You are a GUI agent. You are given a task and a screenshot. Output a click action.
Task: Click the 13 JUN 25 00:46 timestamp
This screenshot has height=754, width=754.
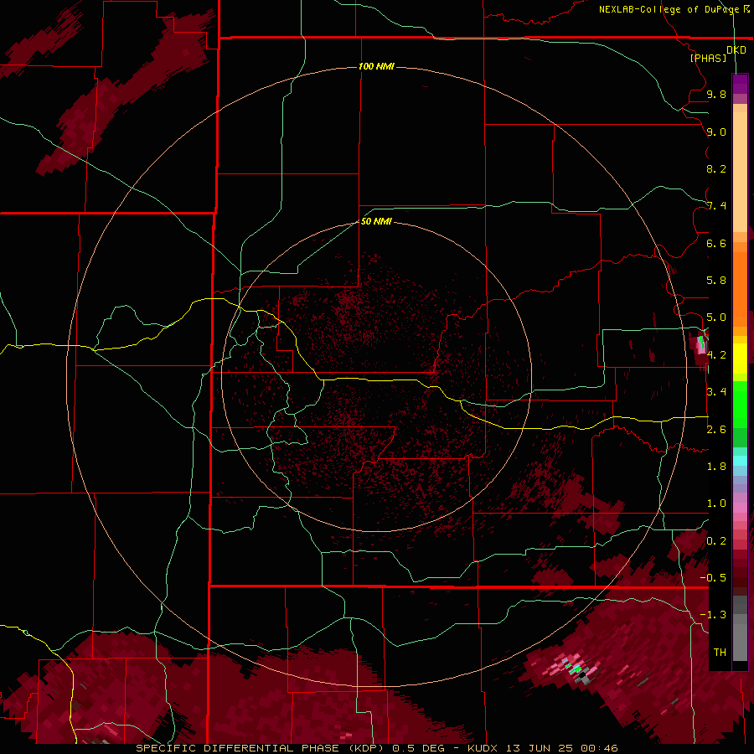coord(561,748)
